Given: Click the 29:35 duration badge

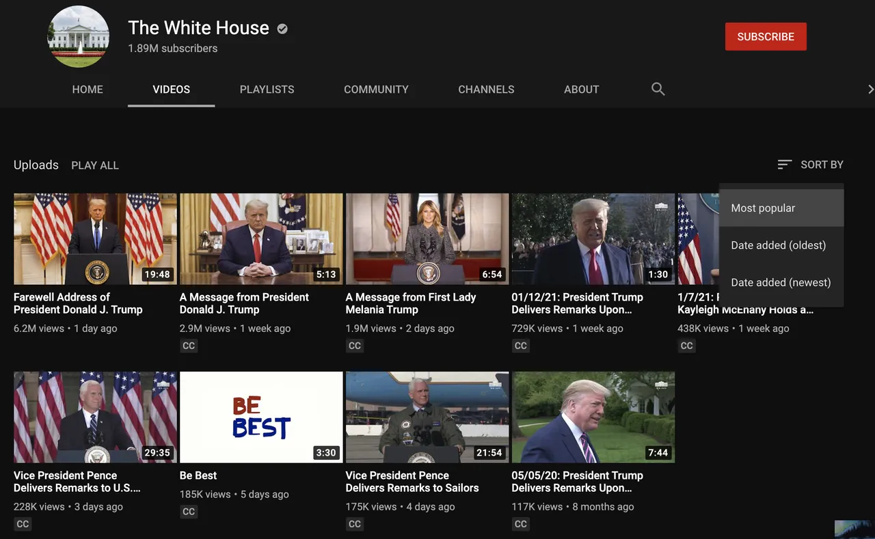Looking at the screenshot, I should [x=157, y=453].
